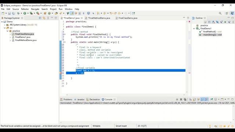Click the Writable status bar field
235x132 pixels.
coord(96,126)
